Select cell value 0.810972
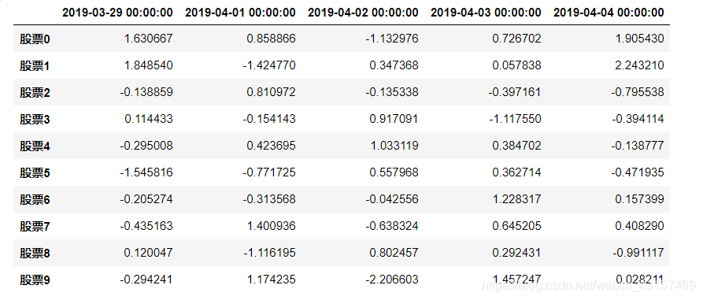The height and width of the screenshot is (300, 703). point(272,92)
